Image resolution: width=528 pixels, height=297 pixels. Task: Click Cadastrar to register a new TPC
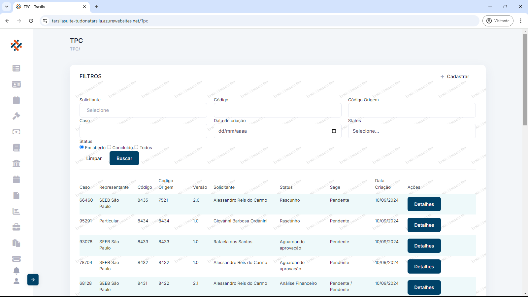click(x=455, y=77)
